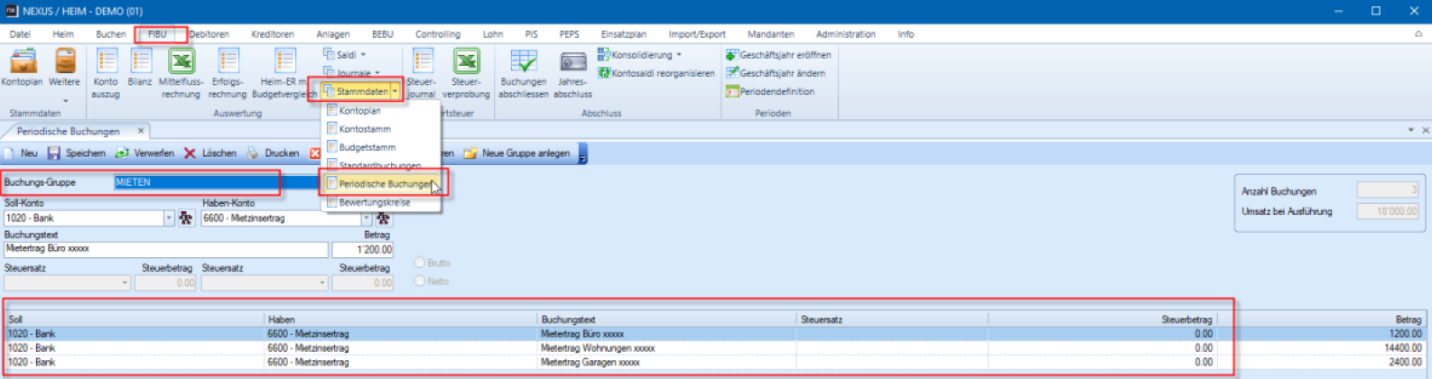Click the Soll column header
The width and height of the screenshot is (1432, 379).
pyautogui.click(x=135, y=319)
